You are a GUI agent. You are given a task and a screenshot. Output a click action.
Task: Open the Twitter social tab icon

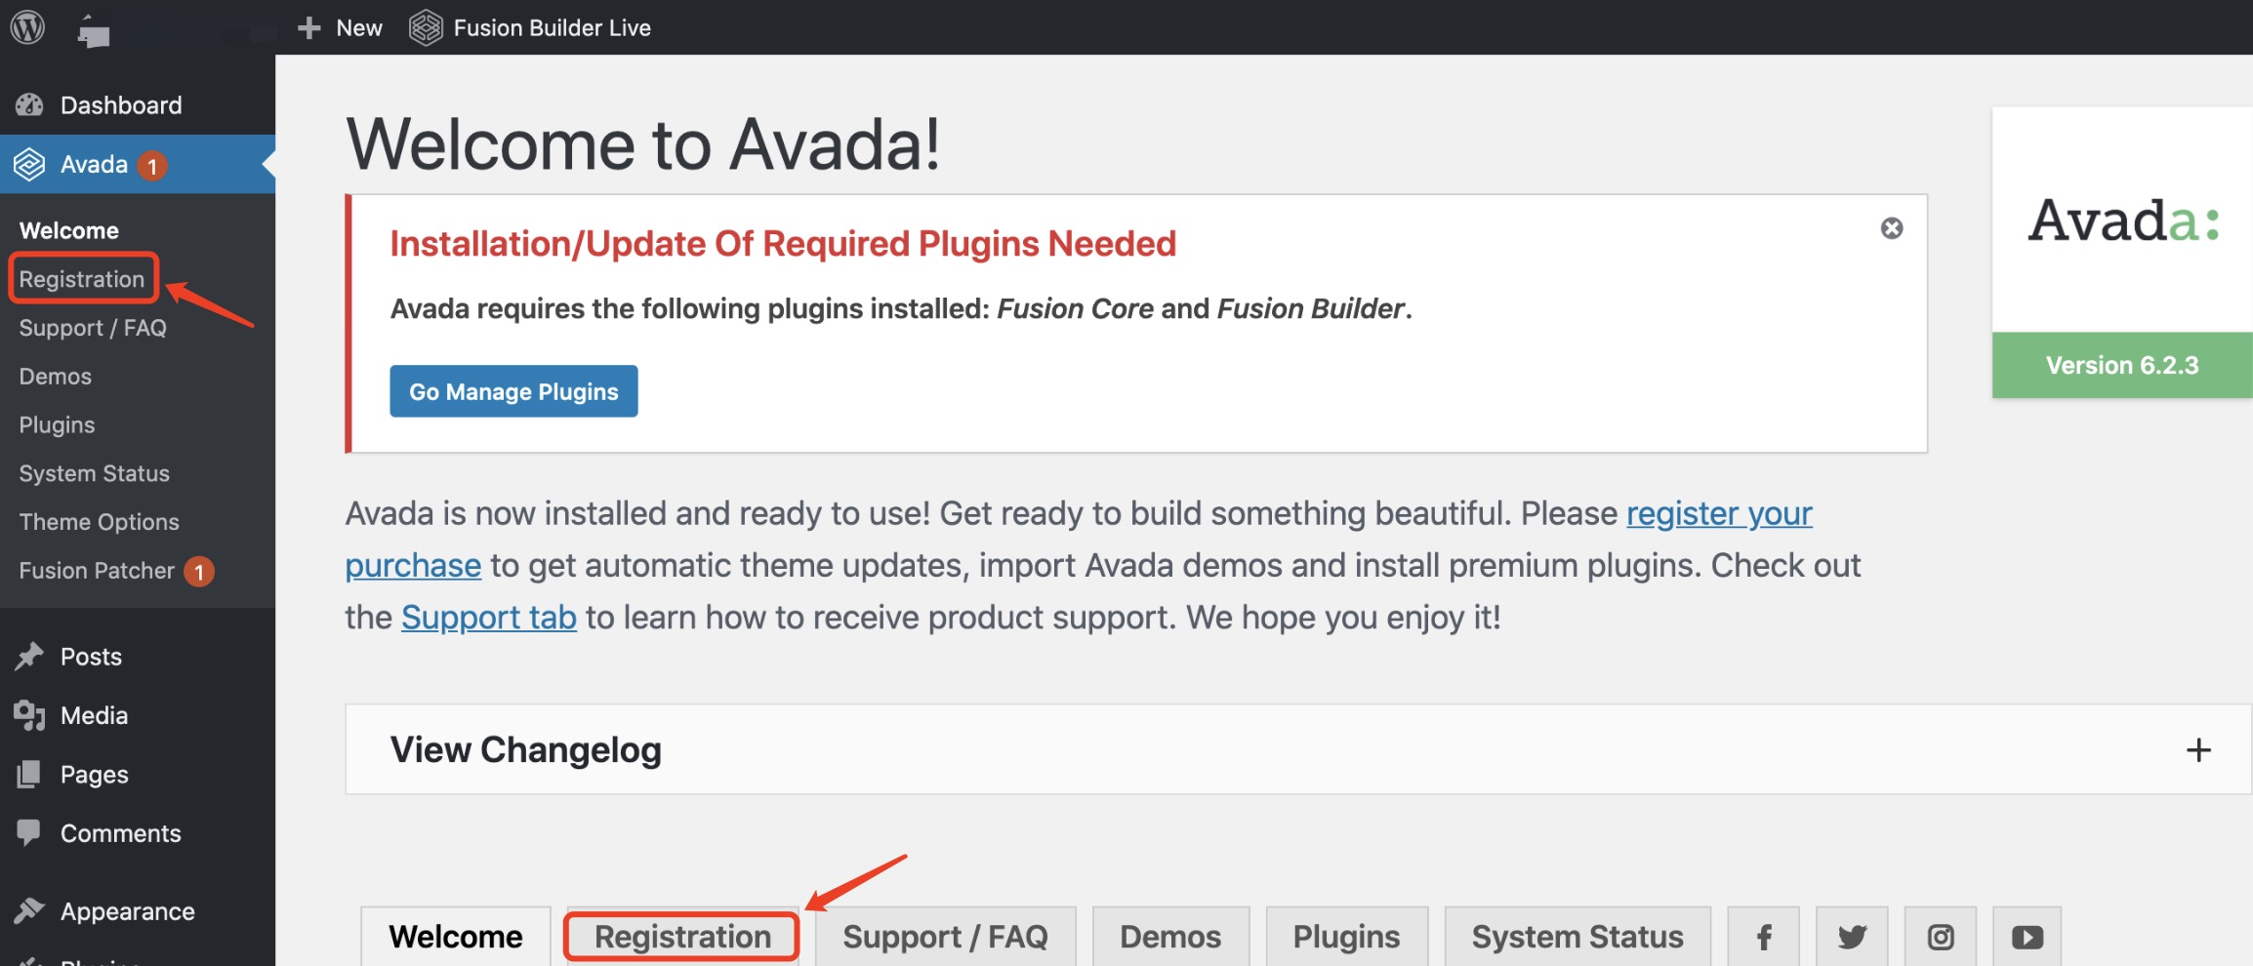1852,937
